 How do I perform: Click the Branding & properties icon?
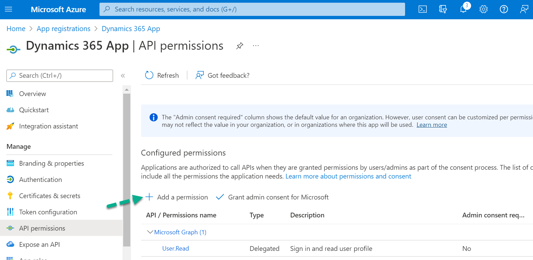10,163
